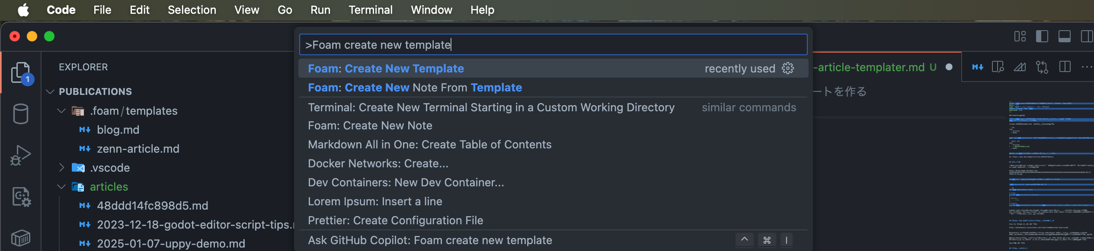
Task: Open more actions ellipsis in editor toolbar
Action: click(1087, 67)
